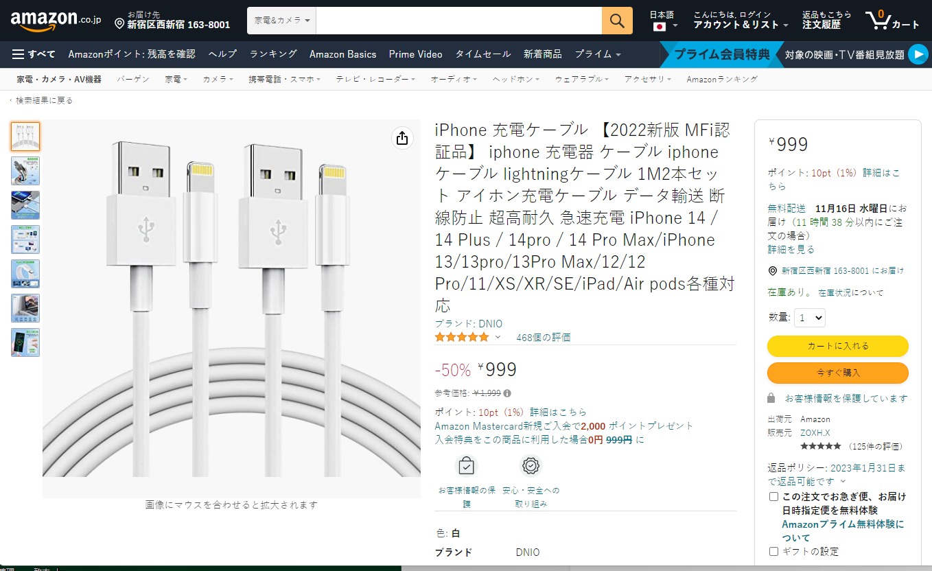Click the カートに入れる button

pyautogui.click(x=837, y=346)
